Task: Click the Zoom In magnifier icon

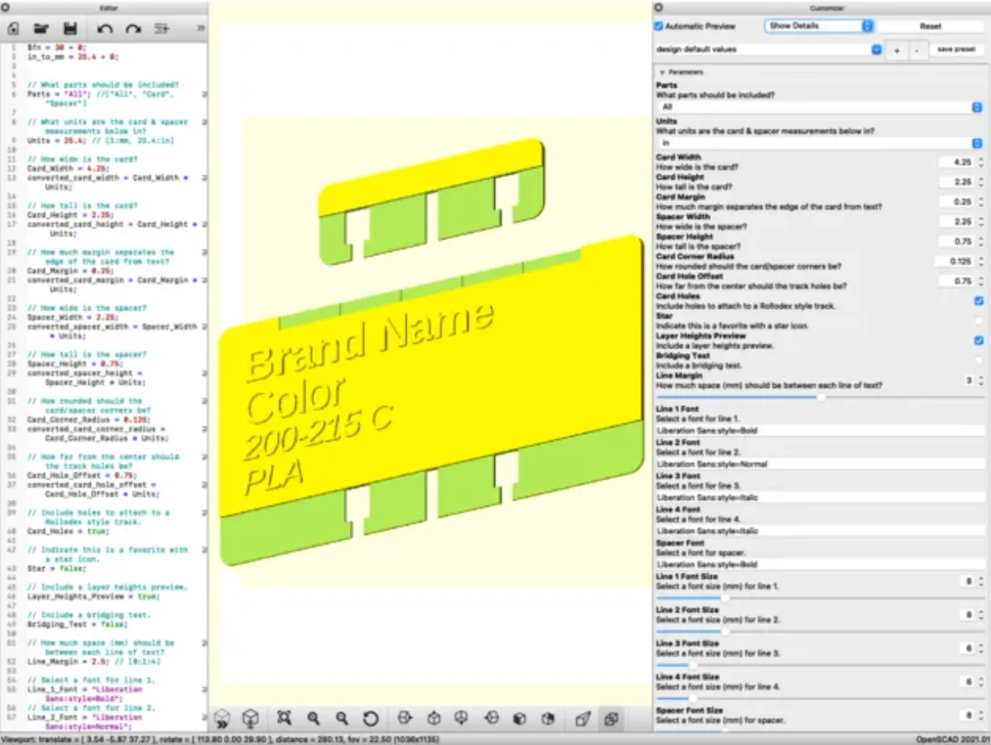Action: click(314, 719)
